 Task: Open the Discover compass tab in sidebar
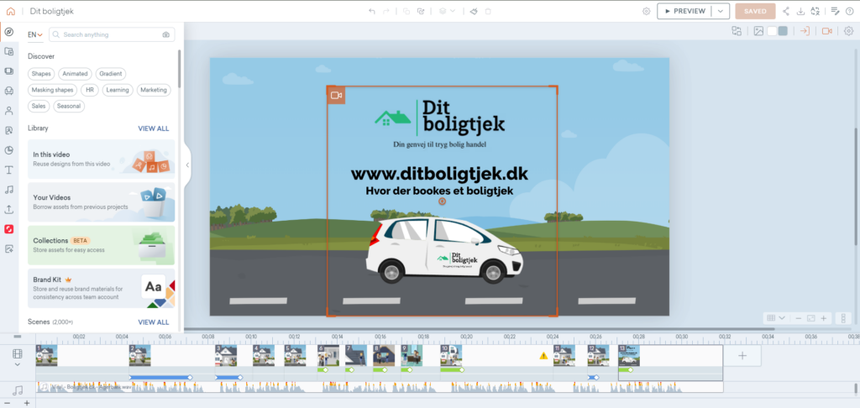pos(8,33)
